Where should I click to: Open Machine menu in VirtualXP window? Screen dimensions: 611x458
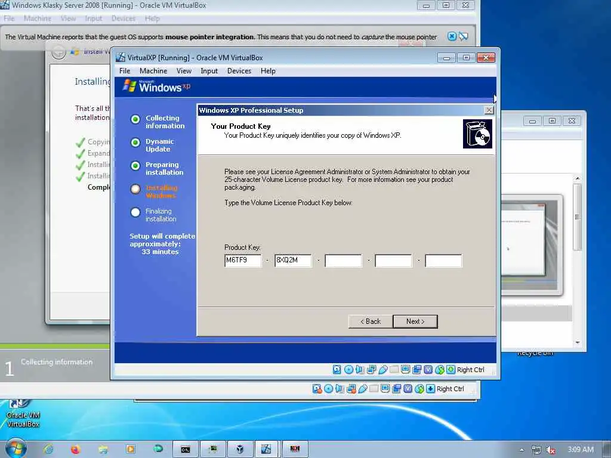(x=153, y=71)
